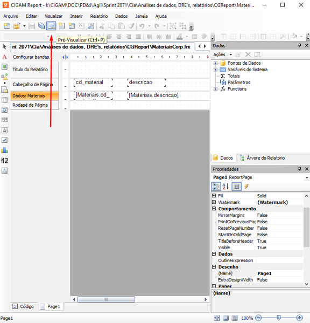Expand the Functions tree node
This screenshot has width=310, height=323.
pyautogui.click(x=215, y=89)
